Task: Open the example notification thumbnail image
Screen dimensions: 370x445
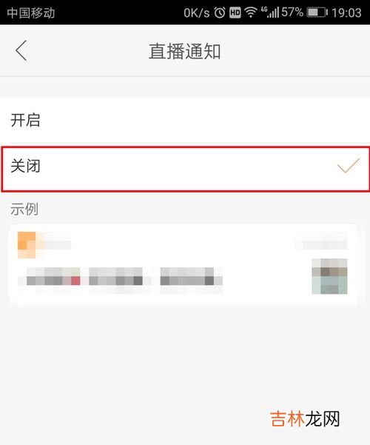Action: [x=329, y=276]
